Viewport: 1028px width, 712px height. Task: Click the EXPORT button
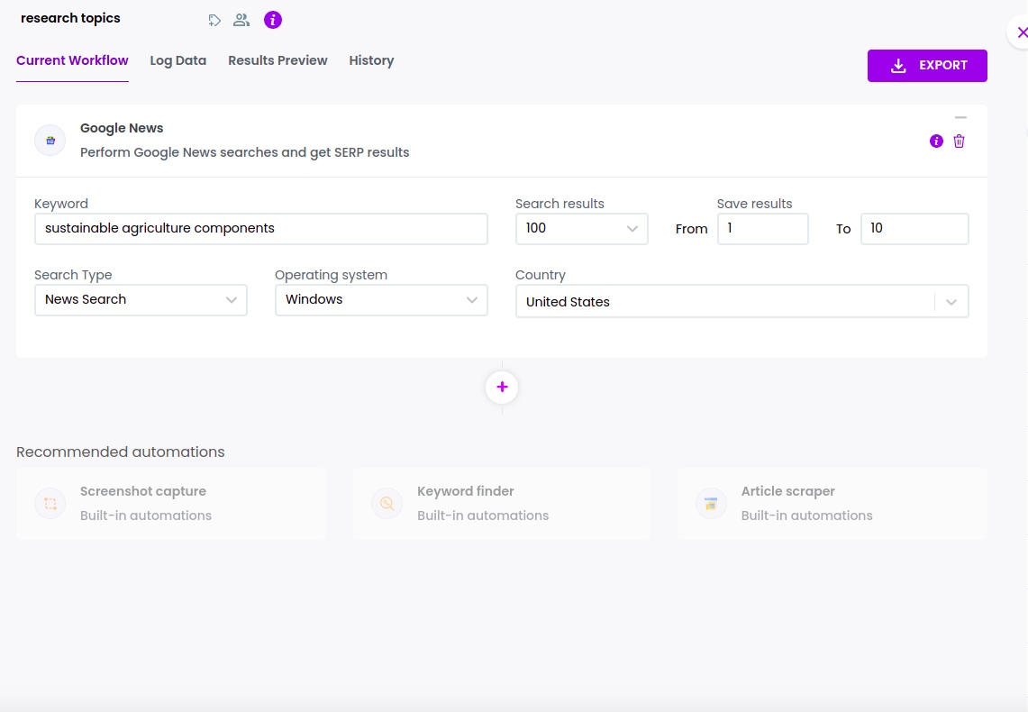point(927,65)
